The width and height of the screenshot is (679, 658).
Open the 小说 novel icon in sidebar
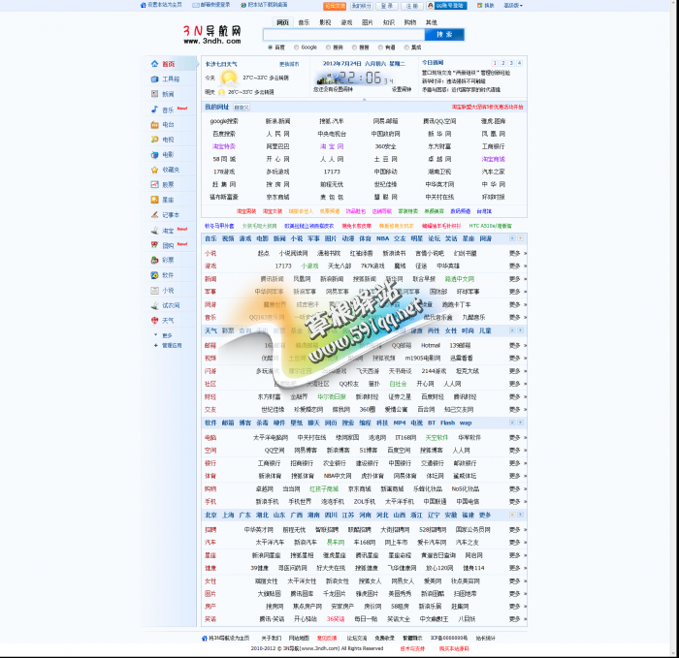[x=154, y=291]
